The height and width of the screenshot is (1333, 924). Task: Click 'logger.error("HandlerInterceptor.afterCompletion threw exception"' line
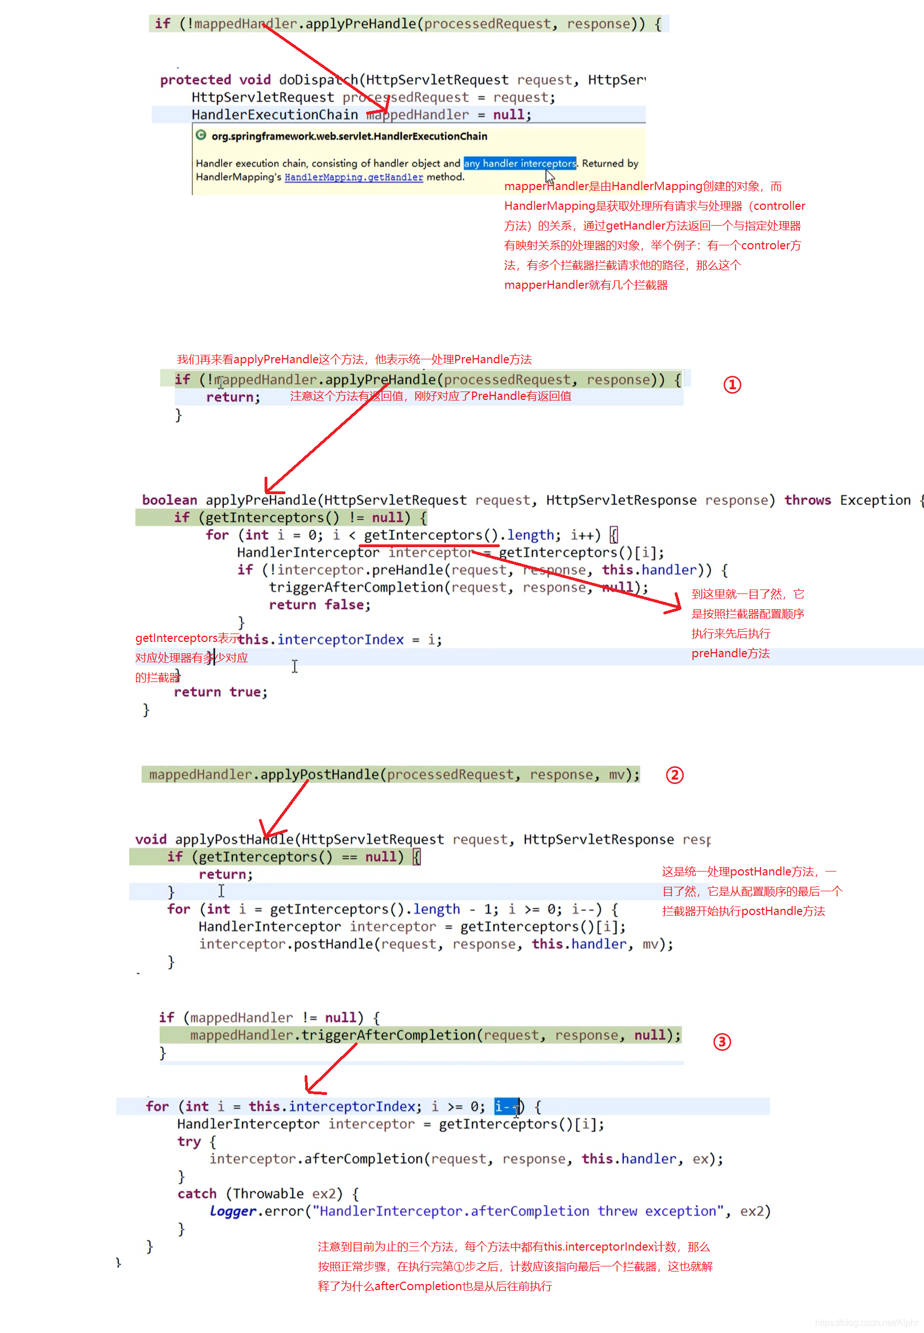490,1211
